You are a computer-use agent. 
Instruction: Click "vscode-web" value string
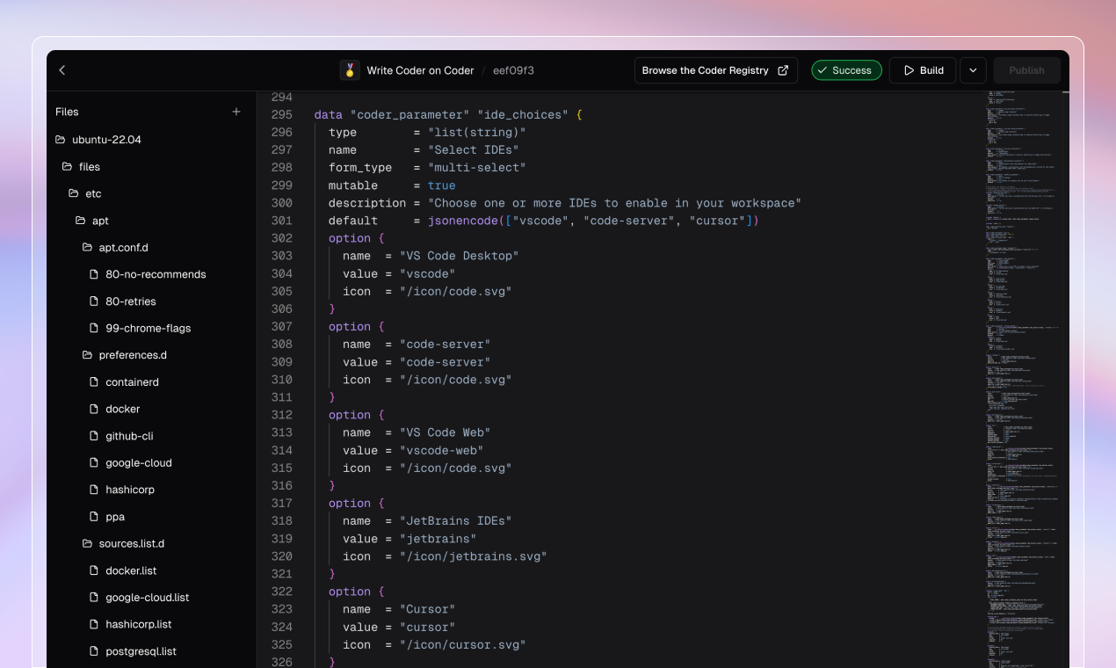[x=442, y=450]
